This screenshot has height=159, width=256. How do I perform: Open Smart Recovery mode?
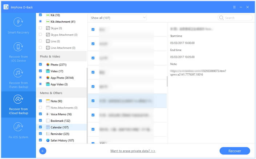point(18,26)
